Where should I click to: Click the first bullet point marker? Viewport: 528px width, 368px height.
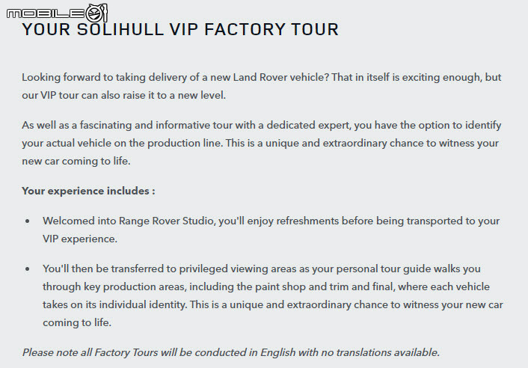(28, 221)
